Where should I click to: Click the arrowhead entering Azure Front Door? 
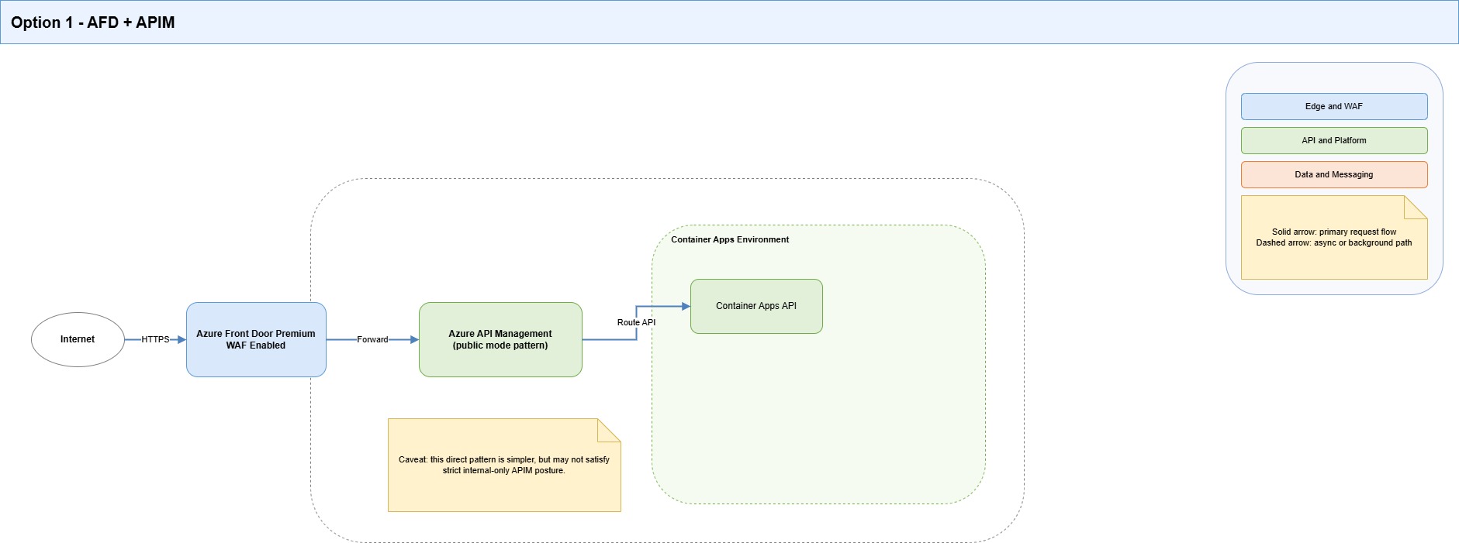(182, 339)
